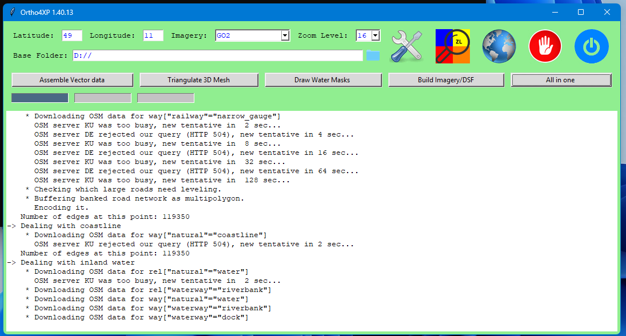This screenshot has width=626, height=336.
Task: Click the 'Latitude:' label
Action: coord(33,35)
